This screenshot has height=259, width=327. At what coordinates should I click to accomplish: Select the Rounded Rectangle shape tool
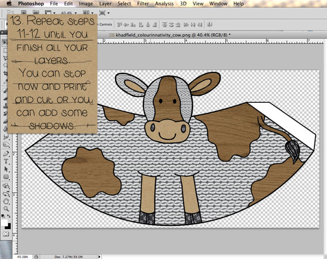[x=6, y=177]
